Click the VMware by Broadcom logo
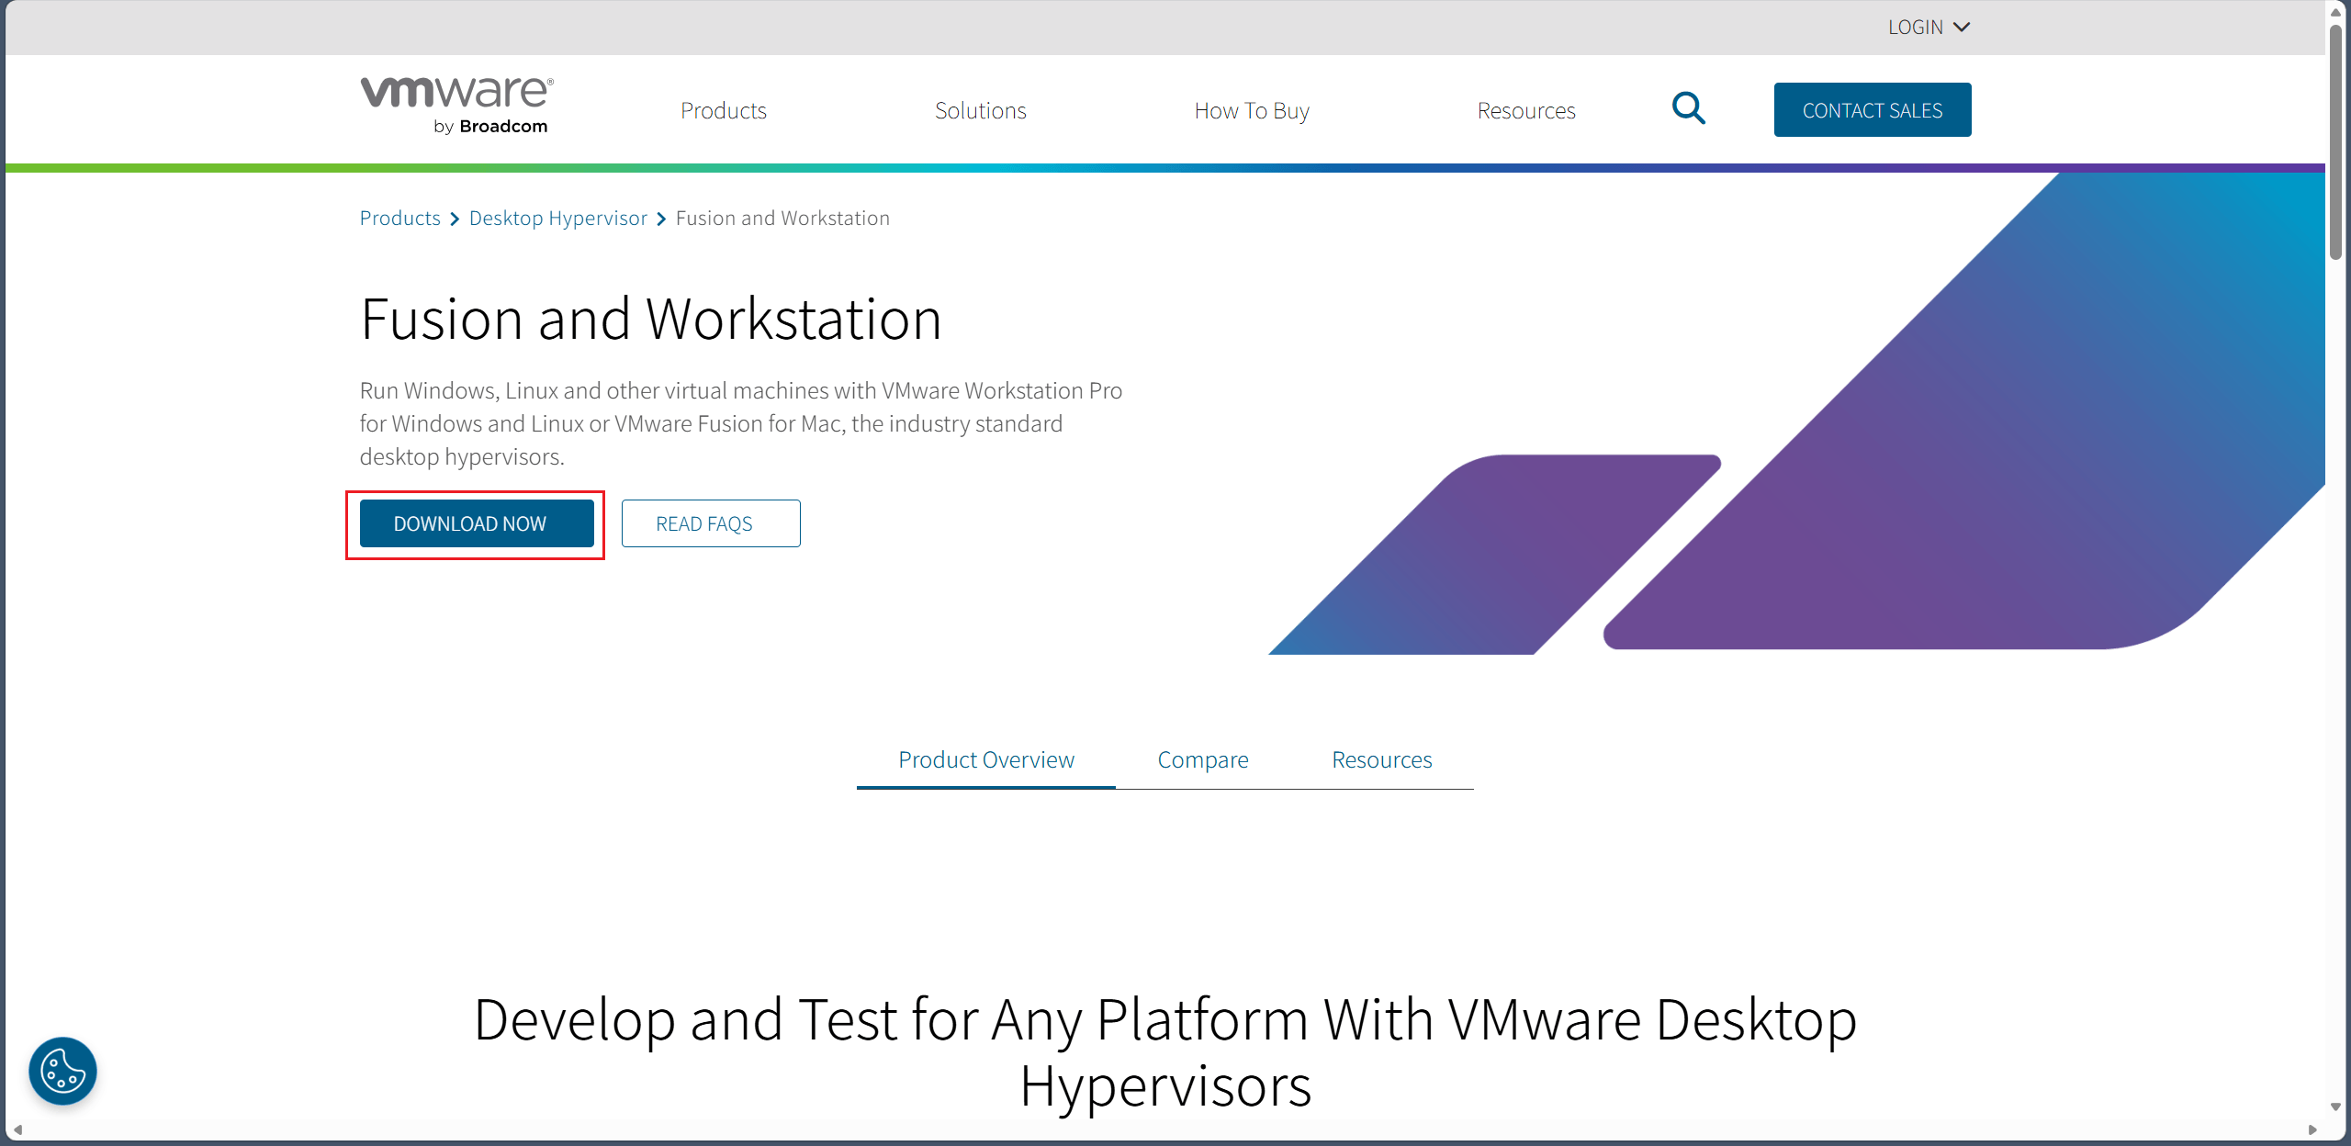This screenshot has width=2351, height=1146. (457, 107)
